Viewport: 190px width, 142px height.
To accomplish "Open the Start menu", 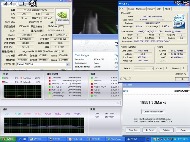I will tap(8, 139).
